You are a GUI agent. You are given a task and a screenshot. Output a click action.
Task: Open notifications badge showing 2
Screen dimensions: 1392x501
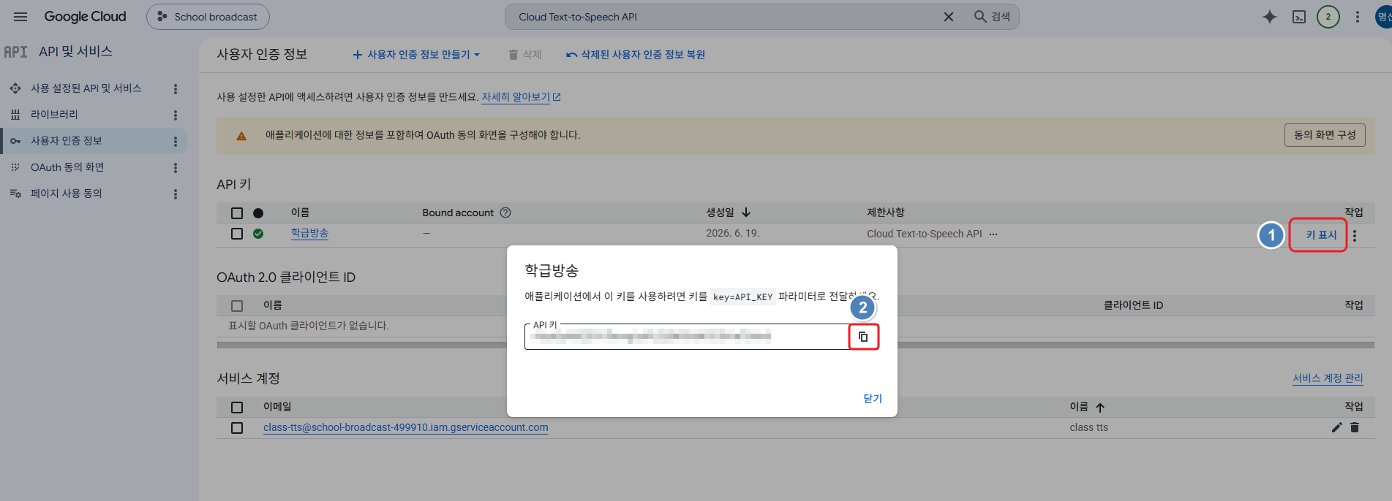pos(1328,17)
